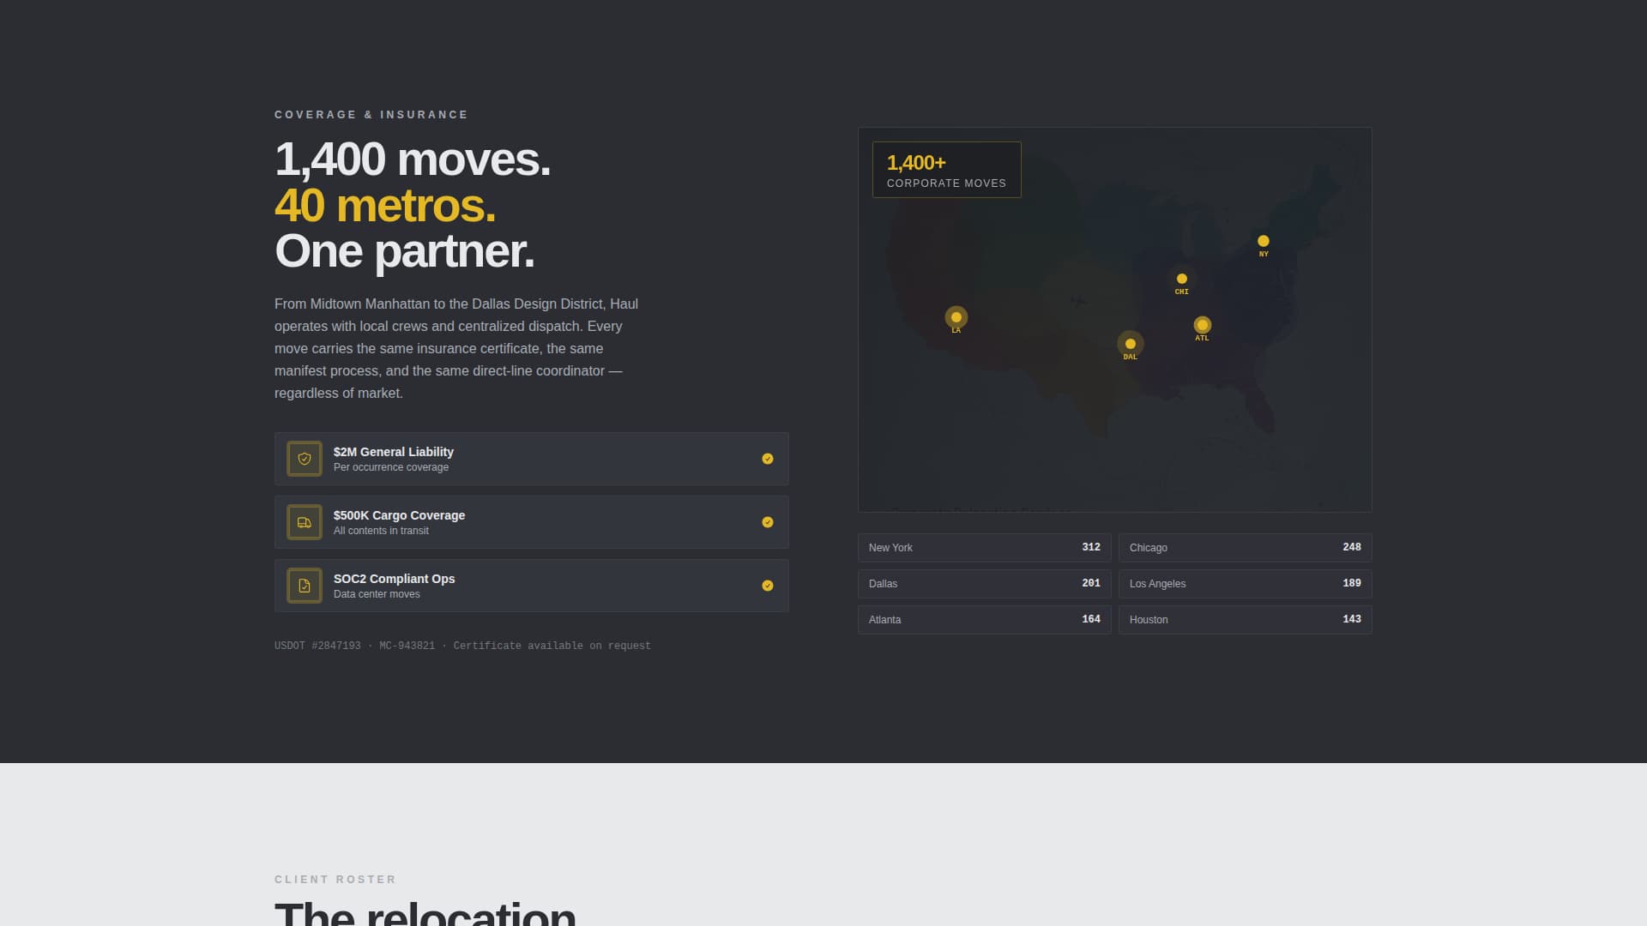Open the Atlanta 164 city card
The width and height of the screenshot is (1647, 926).
pos(985,620)
